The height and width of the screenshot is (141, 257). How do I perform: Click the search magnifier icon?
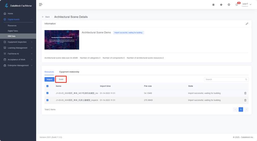246,79
